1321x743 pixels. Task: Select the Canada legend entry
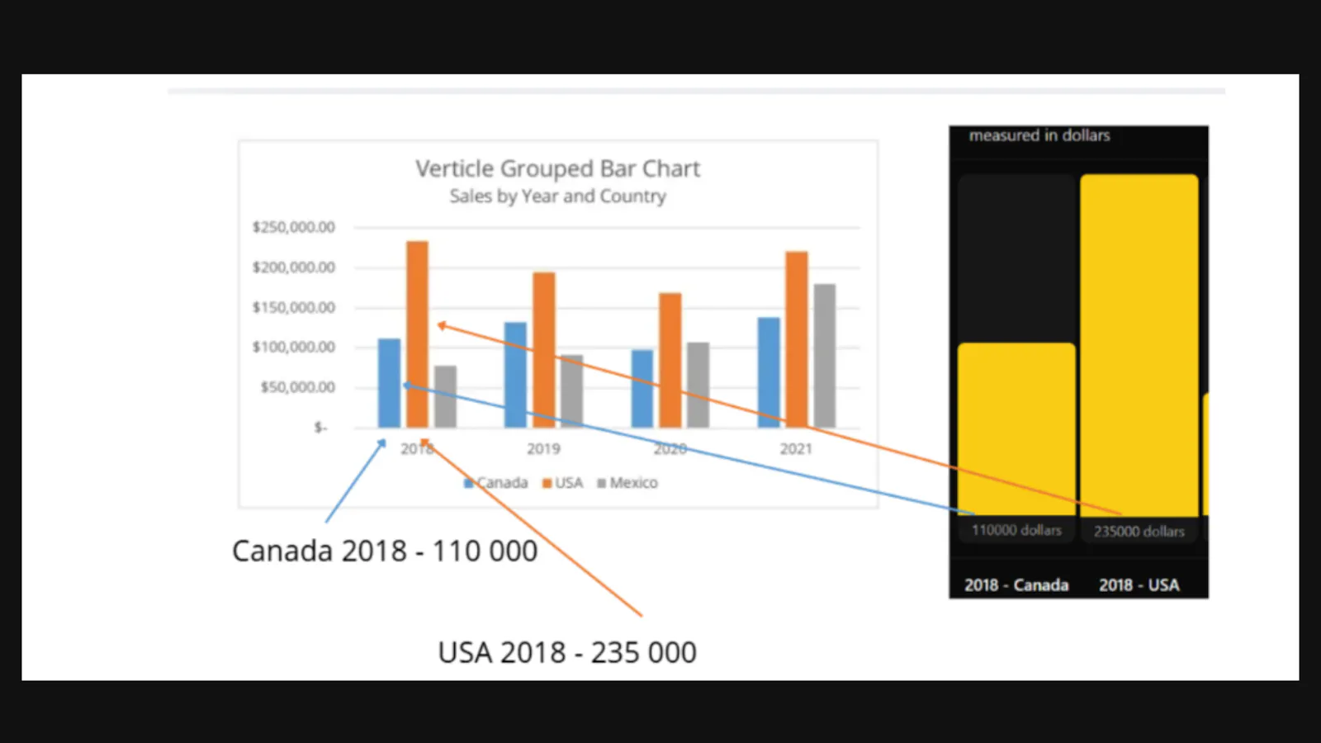(495, 483)
